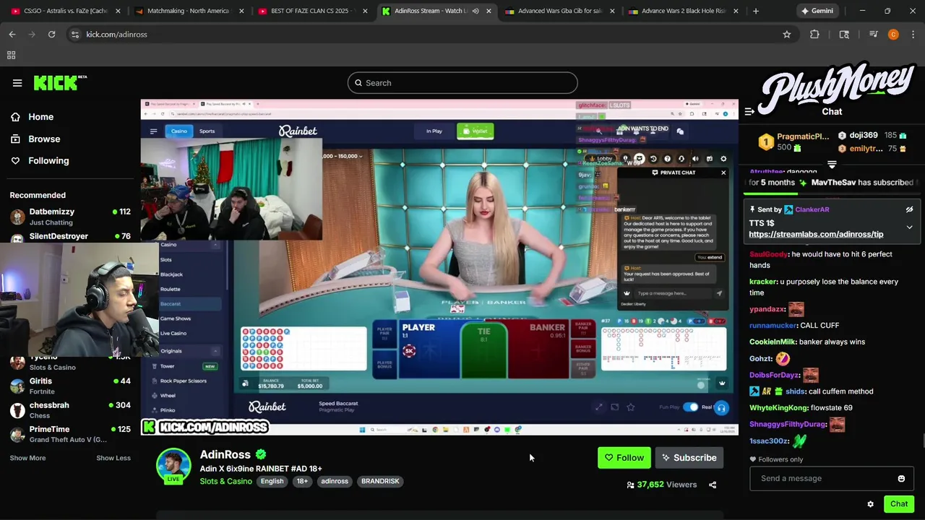Mute the AdinRoss Stream tab
The image size is (925, 520).
click(x=475, y=11)
